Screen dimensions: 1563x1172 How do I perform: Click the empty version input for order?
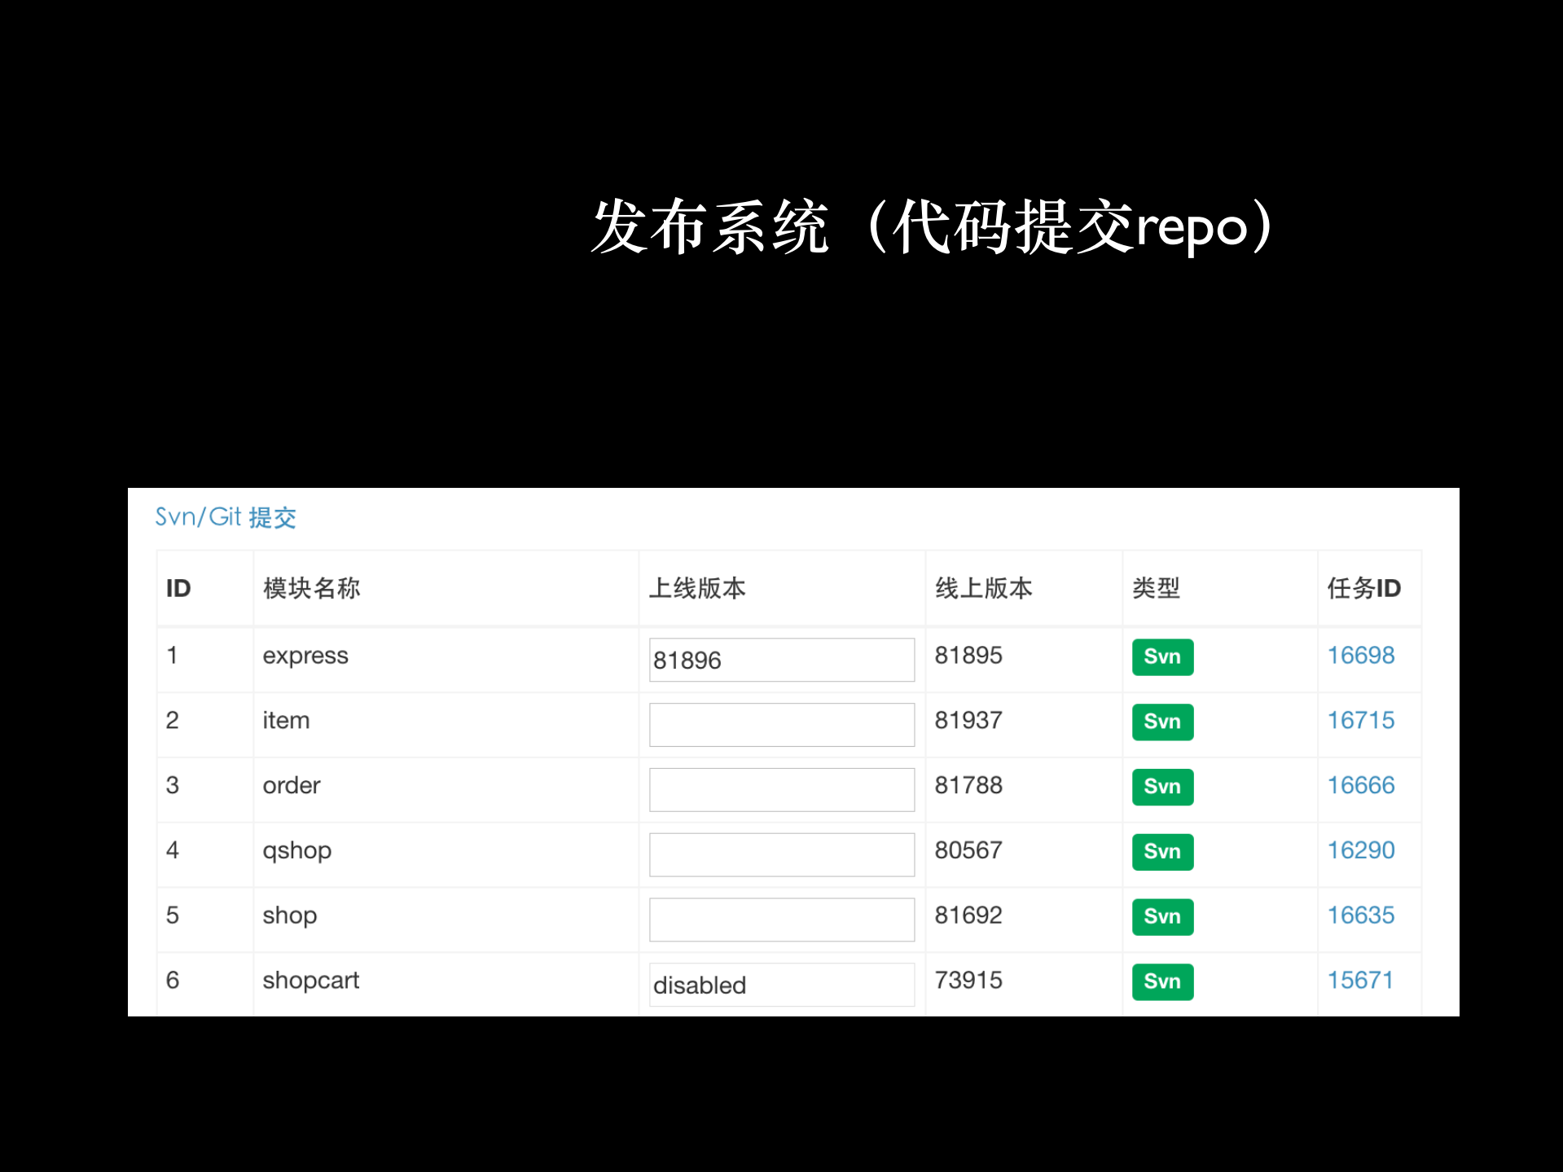coord(780,788)
